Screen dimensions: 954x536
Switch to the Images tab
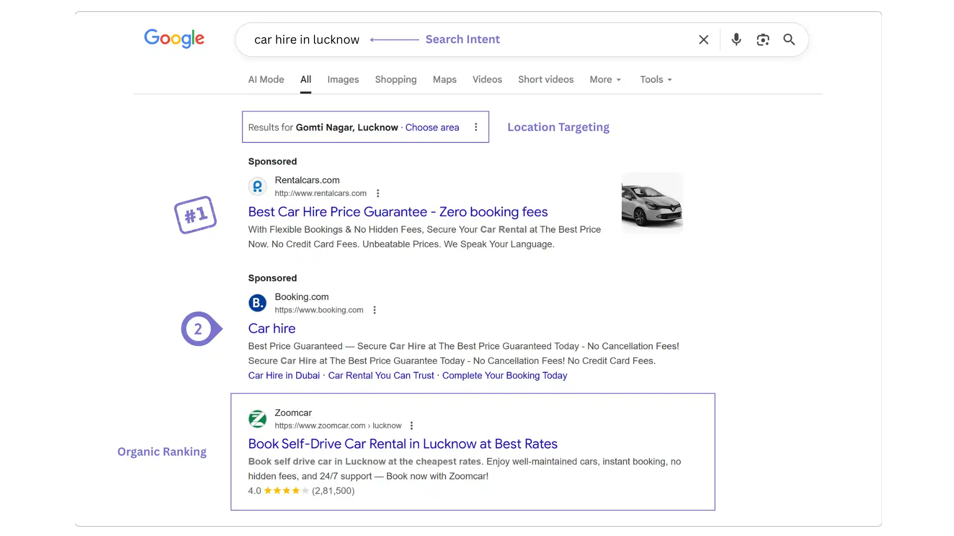(343, 79)
